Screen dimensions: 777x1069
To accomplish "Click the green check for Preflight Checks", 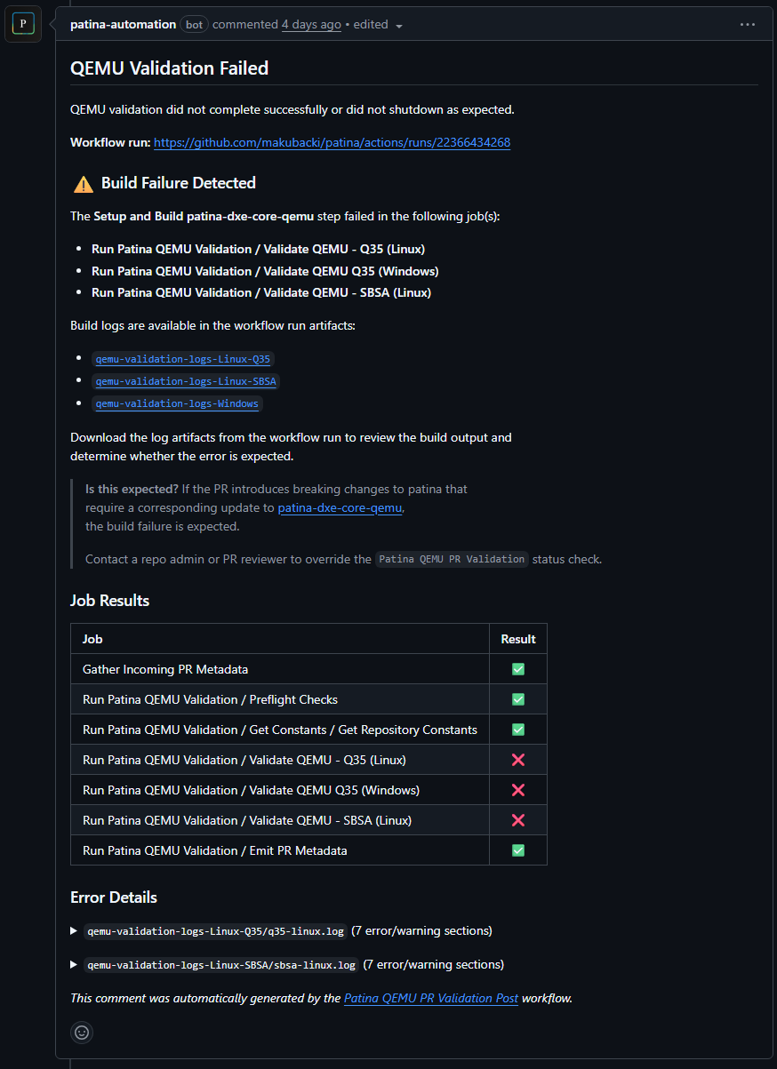I will (517, 698).
